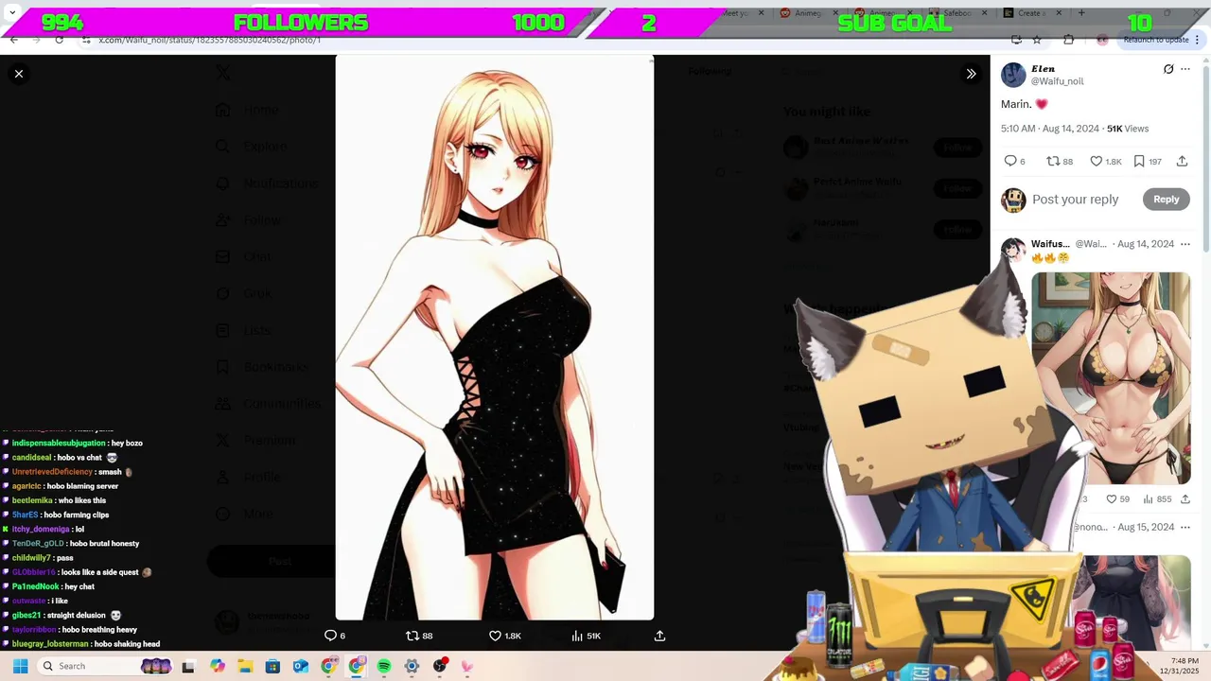
Task: View the reply's 855 views analytics
Action: point(1157,499)
